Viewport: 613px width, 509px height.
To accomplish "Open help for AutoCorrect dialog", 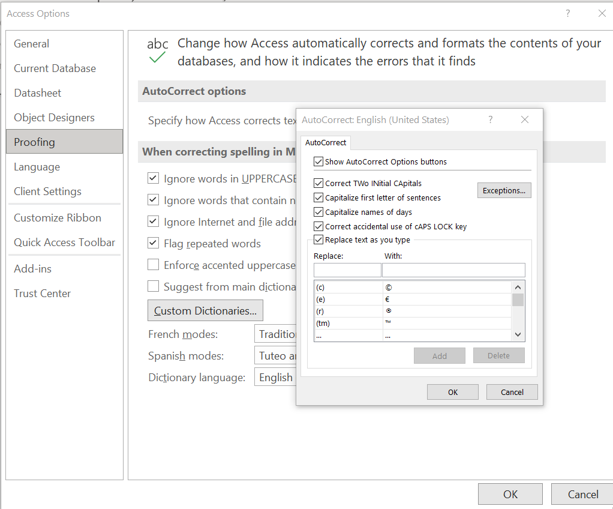I will click(x=490, y=119).
